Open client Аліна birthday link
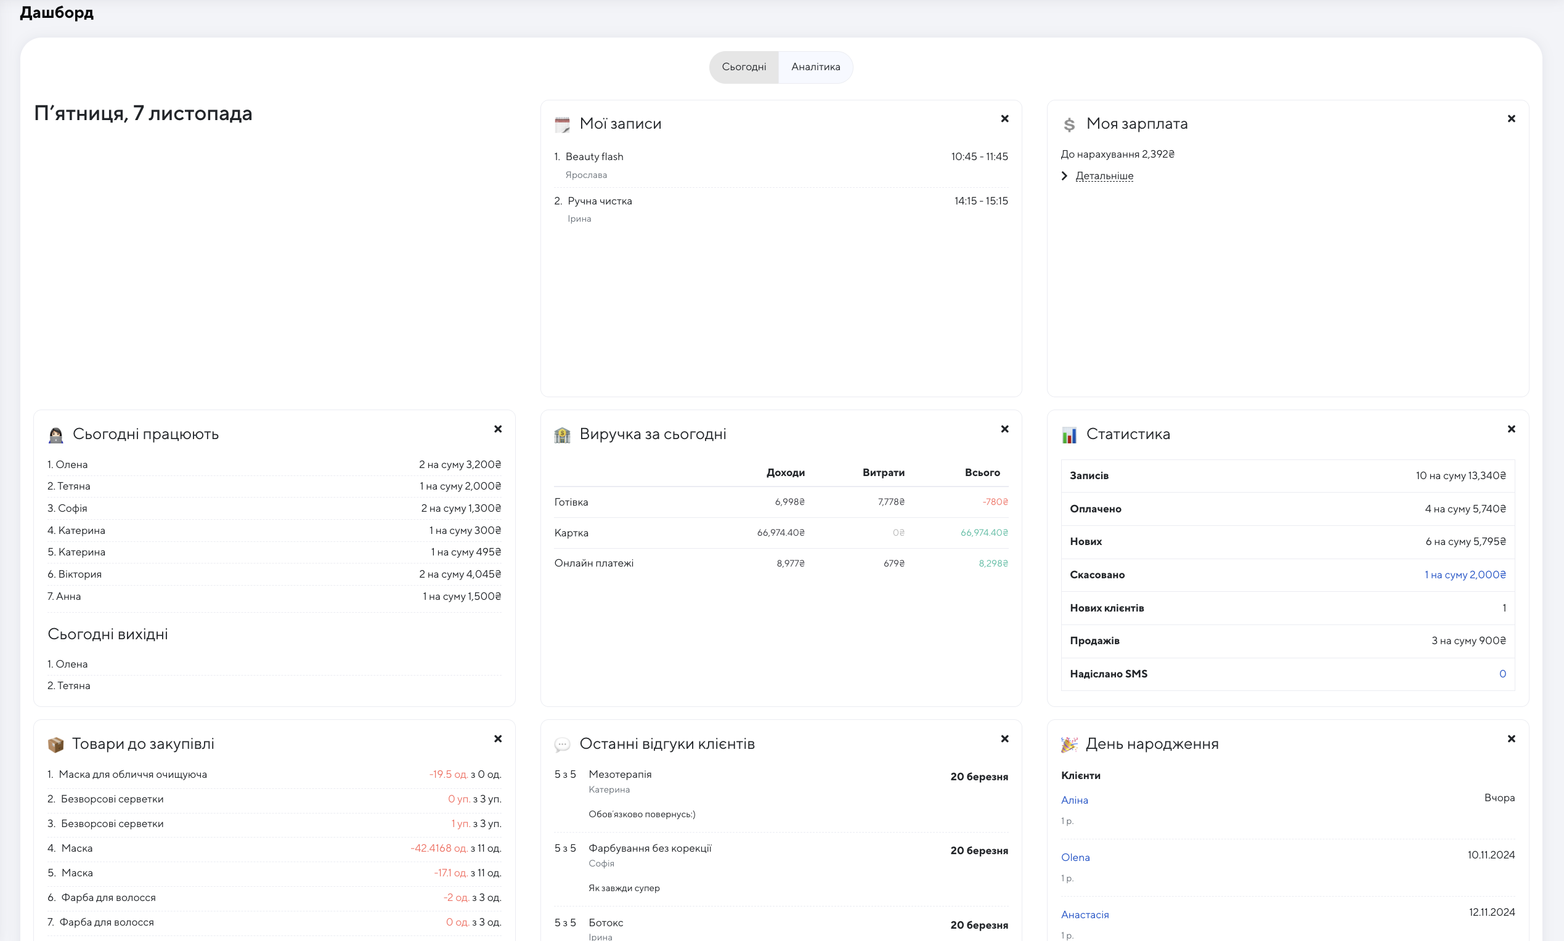 click(x=1074, y=800)
